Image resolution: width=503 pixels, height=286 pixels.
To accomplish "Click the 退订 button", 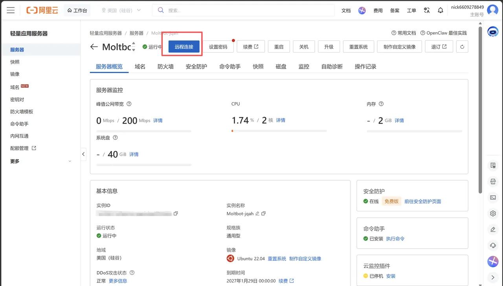I will tap(439, 47).
